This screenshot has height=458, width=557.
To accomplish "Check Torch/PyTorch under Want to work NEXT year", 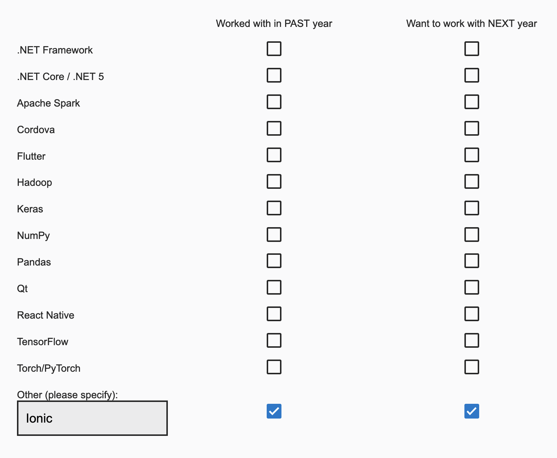I will [471, 367].
